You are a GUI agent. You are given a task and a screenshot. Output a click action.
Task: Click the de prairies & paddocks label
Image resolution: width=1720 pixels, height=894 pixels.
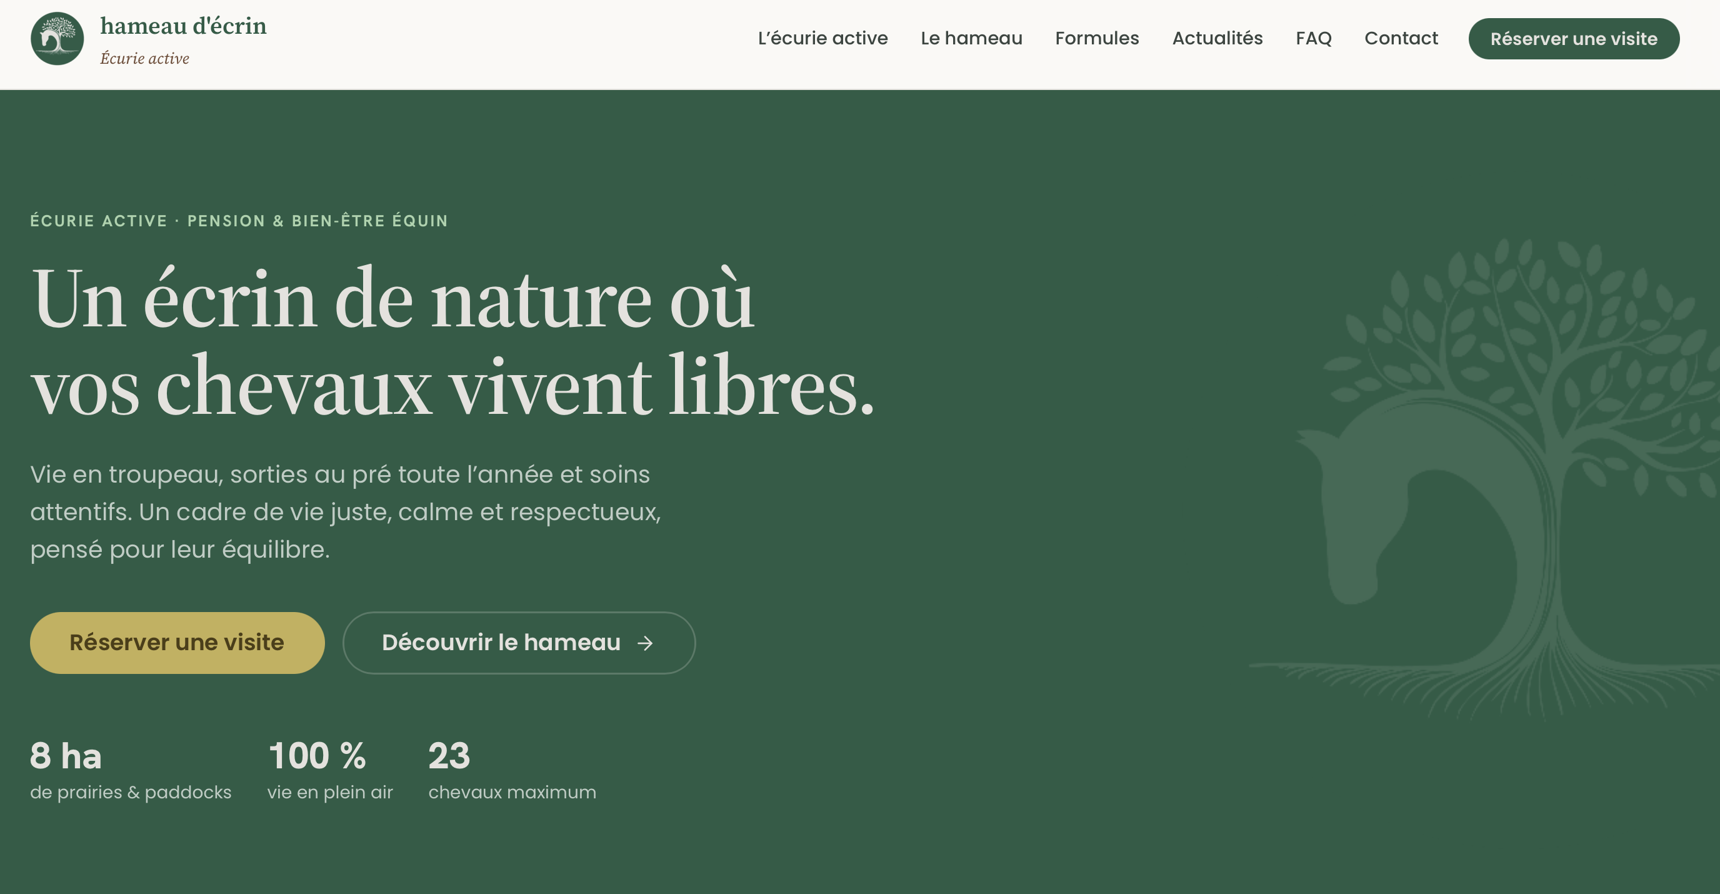click(131, 793)
